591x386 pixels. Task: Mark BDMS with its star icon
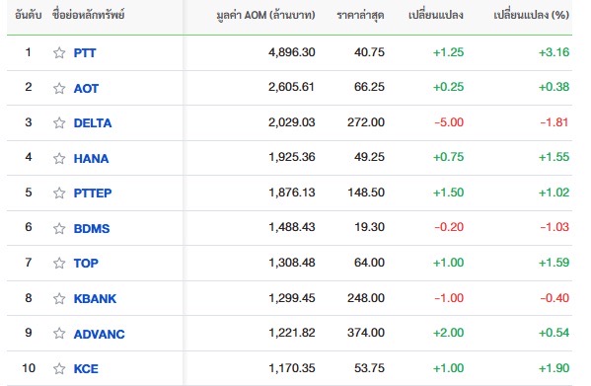59,228
